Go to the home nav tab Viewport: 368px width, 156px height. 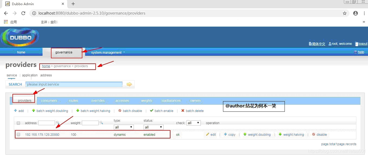(x=21, y=52)
